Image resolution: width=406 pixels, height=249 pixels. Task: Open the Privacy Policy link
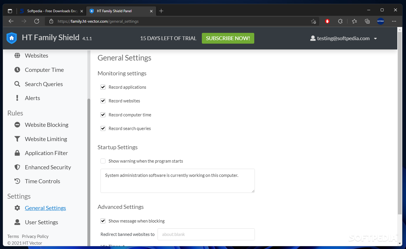35,236
